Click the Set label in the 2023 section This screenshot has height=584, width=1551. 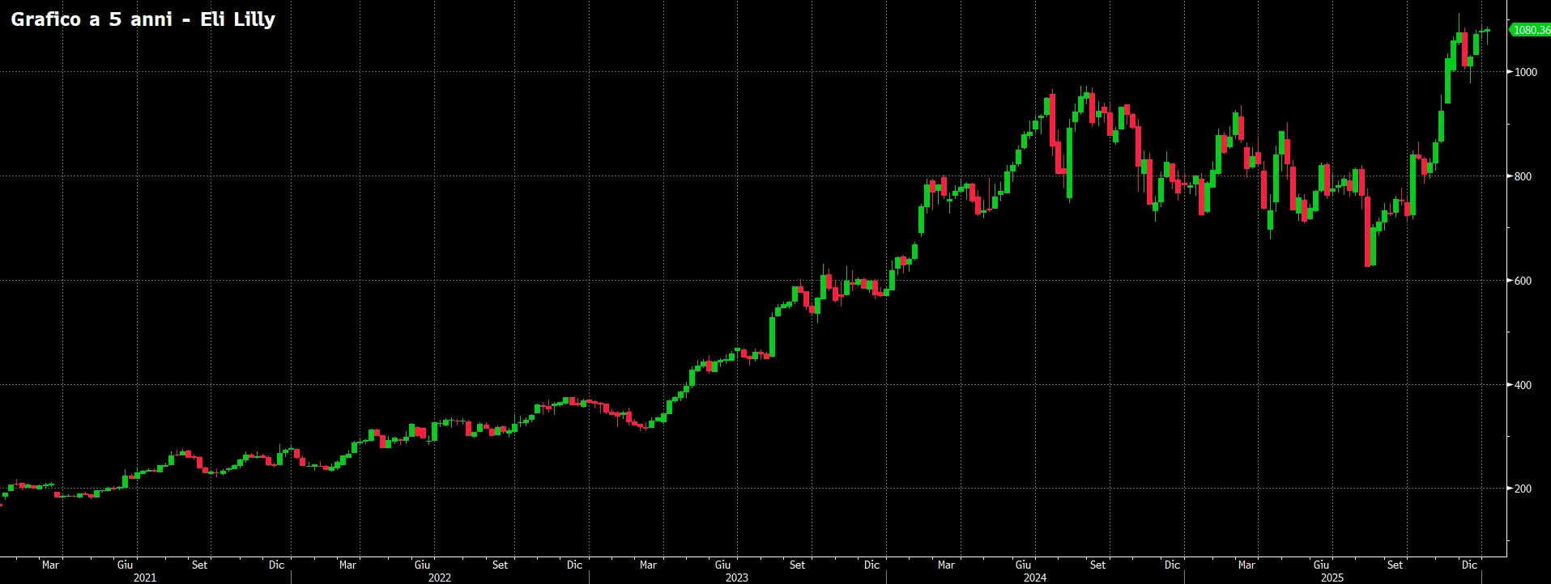point(797,565)
